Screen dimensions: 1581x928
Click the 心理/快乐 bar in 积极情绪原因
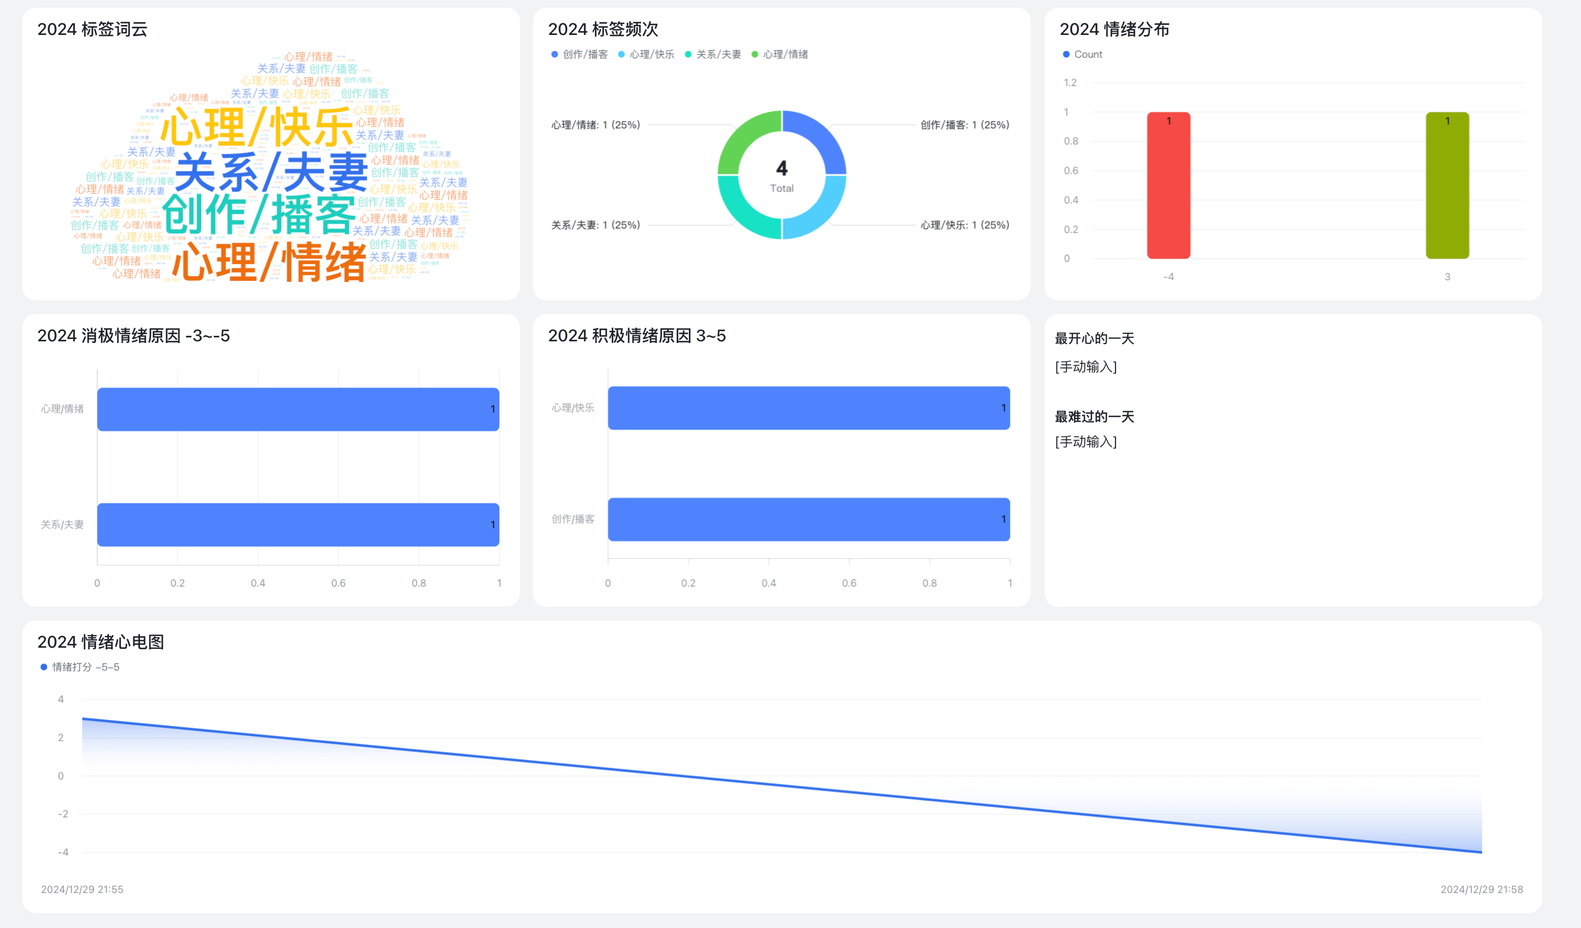point(808,407)
